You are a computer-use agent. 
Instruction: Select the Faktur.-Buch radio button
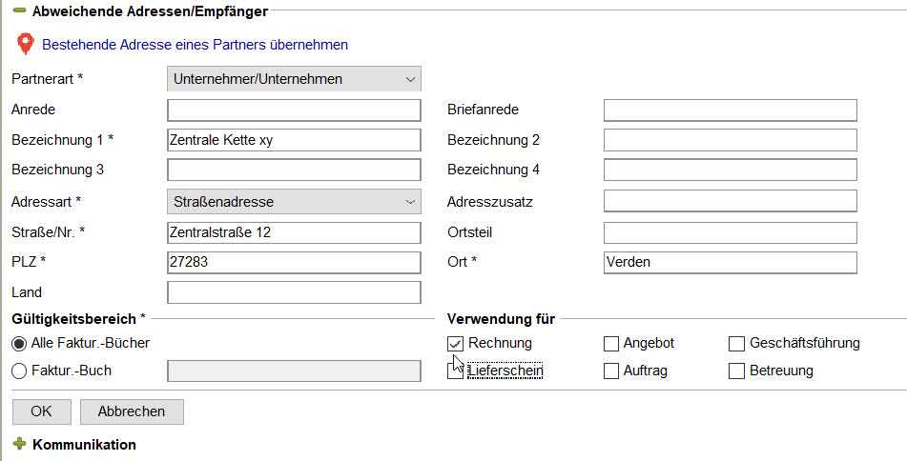pyautogui.click(x=19, y=371)
